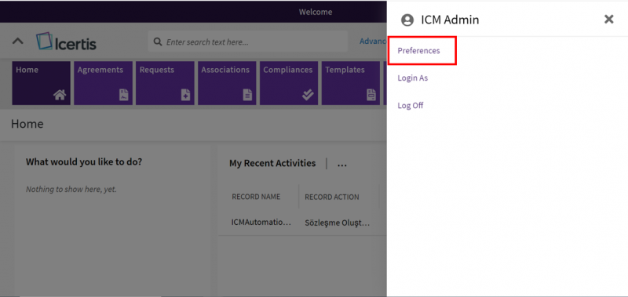Open the My Recent Activities ellipsis menu

(341, 164)
